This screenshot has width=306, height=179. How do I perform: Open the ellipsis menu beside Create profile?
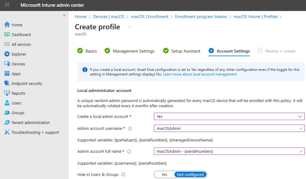coord(129,27)
